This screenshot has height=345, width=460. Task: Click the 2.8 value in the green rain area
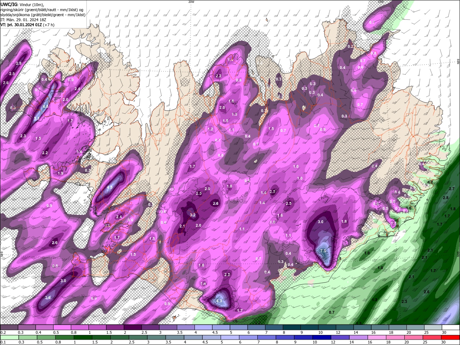coord(446,198)
